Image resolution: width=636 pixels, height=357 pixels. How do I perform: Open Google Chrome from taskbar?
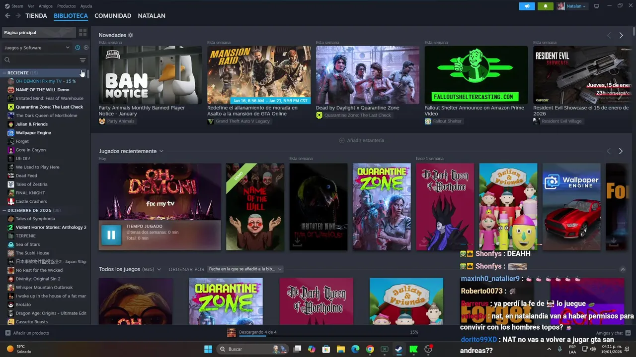point(370,349)
